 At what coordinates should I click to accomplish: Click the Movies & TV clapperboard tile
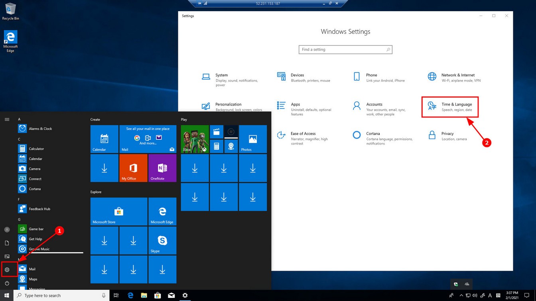(216, 132)
